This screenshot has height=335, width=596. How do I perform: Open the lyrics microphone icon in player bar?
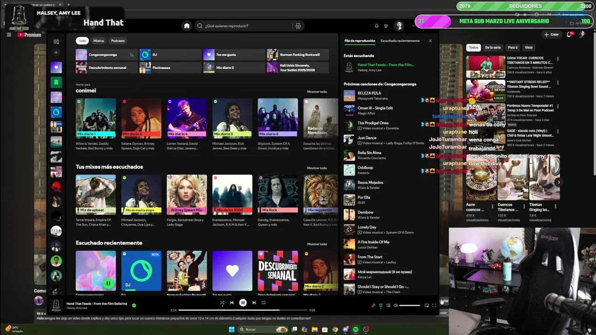[373, 306]
